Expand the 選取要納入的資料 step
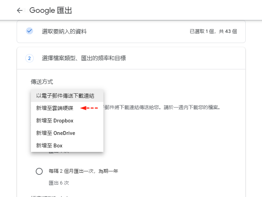This screenshot has height=197, width=262. pyautogui.click(x=64, y=32)
